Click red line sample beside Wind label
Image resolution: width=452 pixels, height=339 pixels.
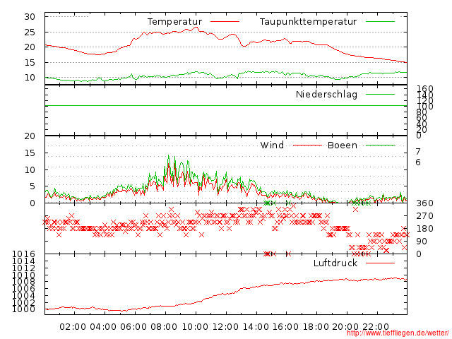(307, 145)
